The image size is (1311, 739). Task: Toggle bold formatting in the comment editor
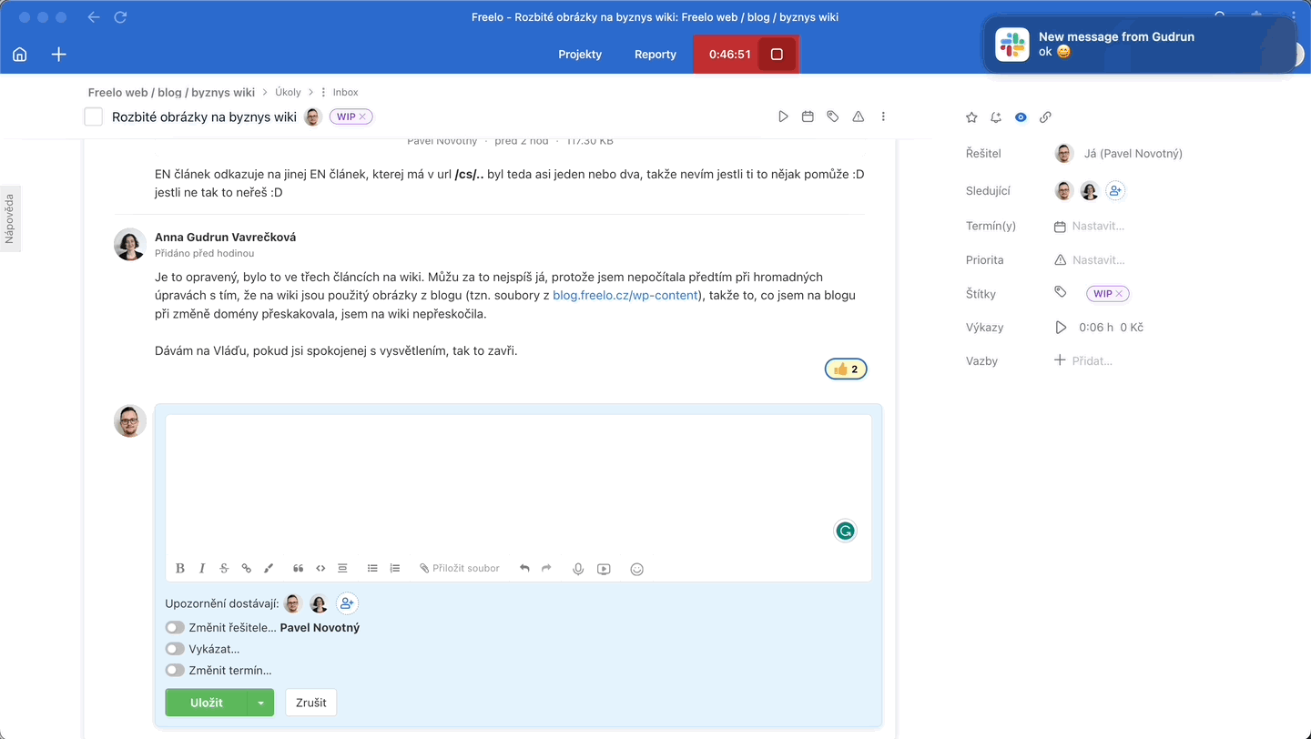point(180,569)
